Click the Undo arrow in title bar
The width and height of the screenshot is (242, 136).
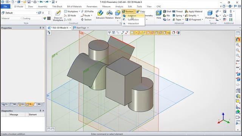pyautogui.click(x=41, y=2)
